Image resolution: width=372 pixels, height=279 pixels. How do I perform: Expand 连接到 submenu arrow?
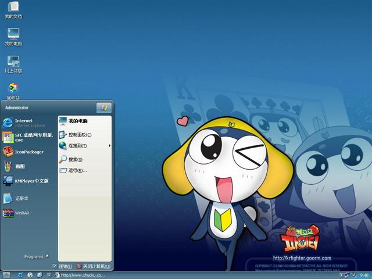pyautogui.click(x=109, y=146)
